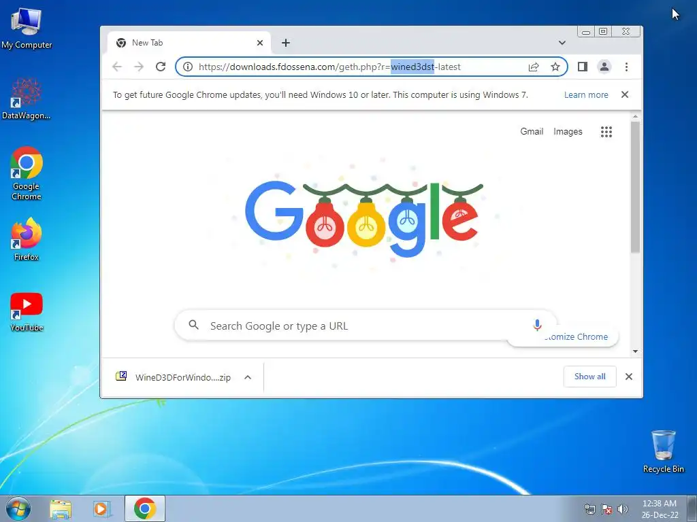Open Windows Explorer from taskbar
Screen dimensions: 697x522
click(61, 508)
